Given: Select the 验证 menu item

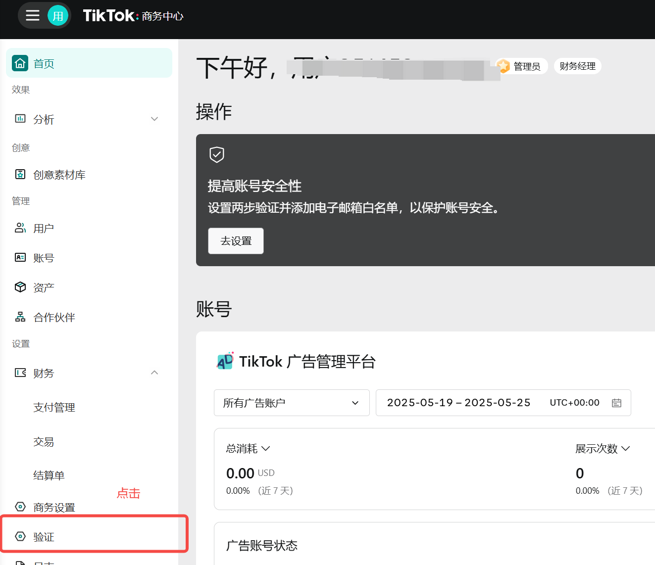Looking at the screenshot, I should pos(44,537).
